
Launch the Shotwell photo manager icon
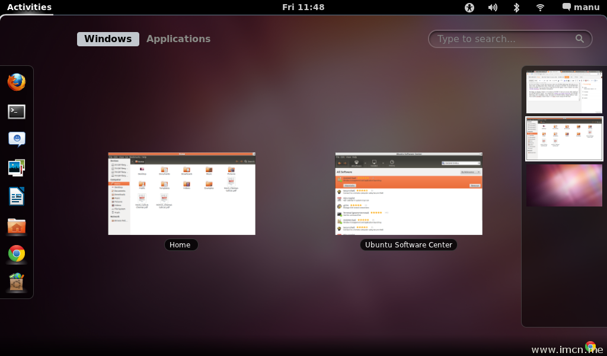click(x=17, y=168)
